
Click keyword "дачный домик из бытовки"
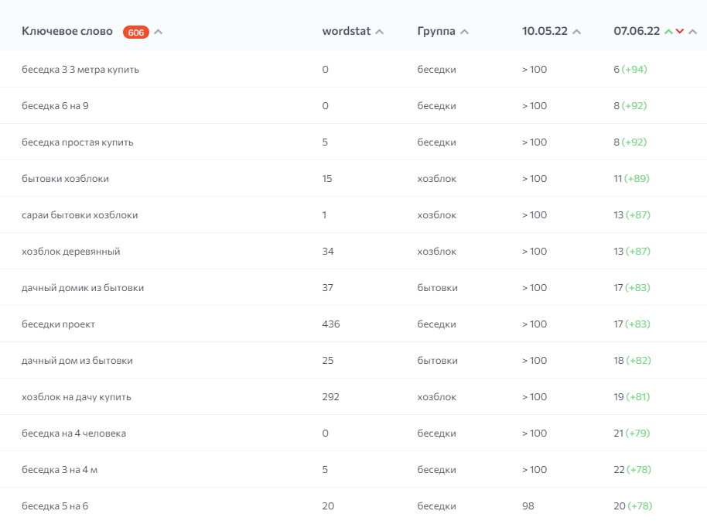coord(83,288)
